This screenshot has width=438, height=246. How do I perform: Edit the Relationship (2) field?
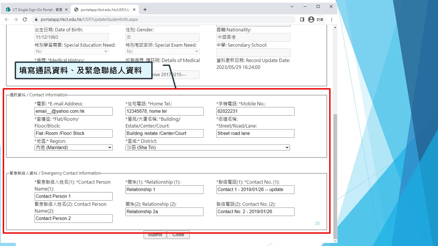(x=165, y=211)
